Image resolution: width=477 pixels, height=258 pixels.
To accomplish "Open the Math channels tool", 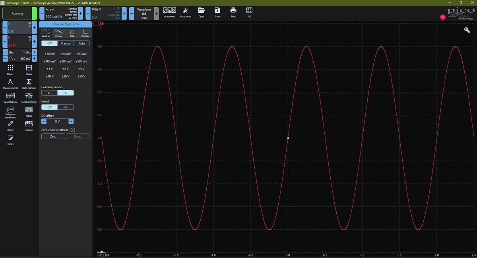I will pos(29,83).
